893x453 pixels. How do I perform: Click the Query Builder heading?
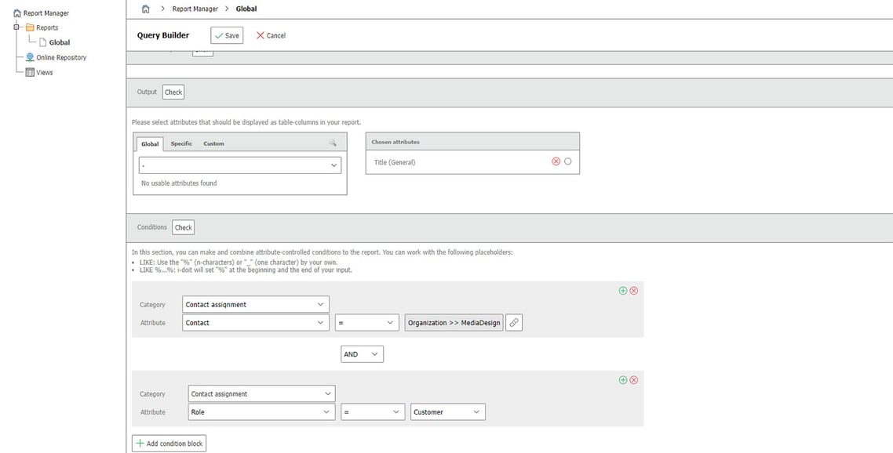[163, 35]
